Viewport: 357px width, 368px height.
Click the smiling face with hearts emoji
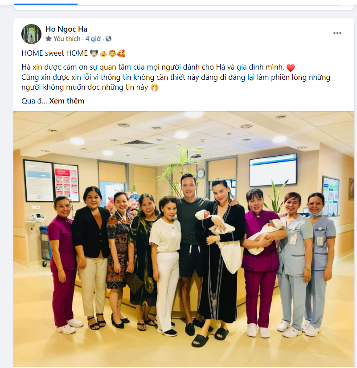click(121, 54)
